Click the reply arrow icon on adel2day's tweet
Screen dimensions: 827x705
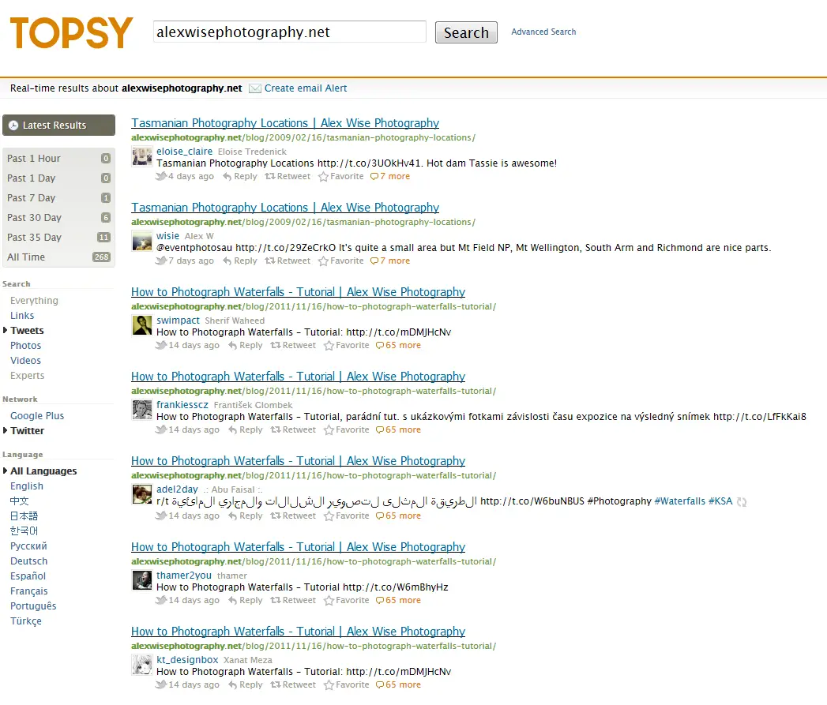232,516
